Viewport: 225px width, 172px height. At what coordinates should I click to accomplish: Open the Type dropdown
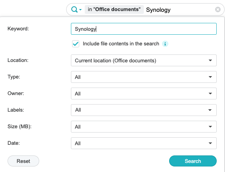(x=144, y=77)
